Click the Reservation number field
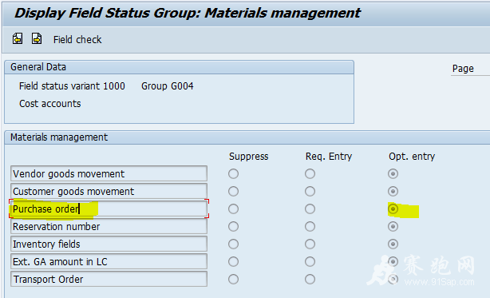The image size is (490, 298). tap(109, 226)
